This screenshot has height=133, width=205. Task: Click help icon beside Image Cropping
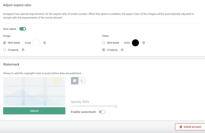tap(23, 50)
